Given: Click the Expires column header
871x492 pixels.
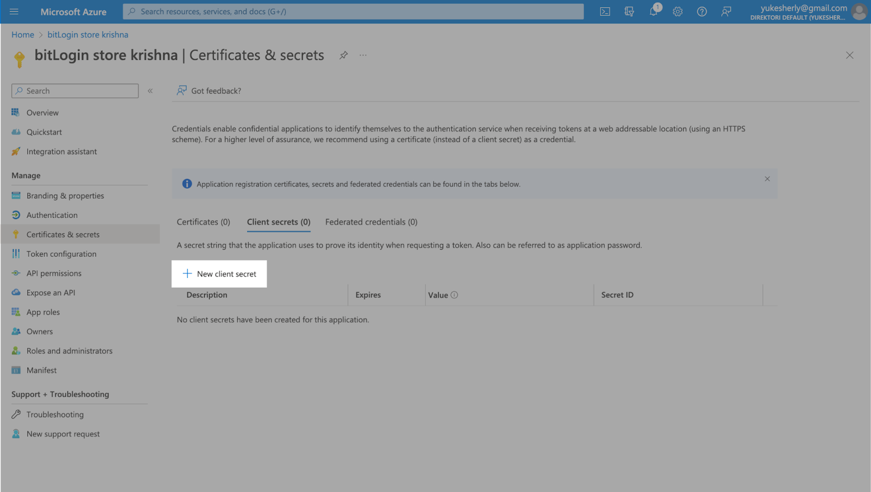Looking at the screenshot, I should (x=368, y=295).
